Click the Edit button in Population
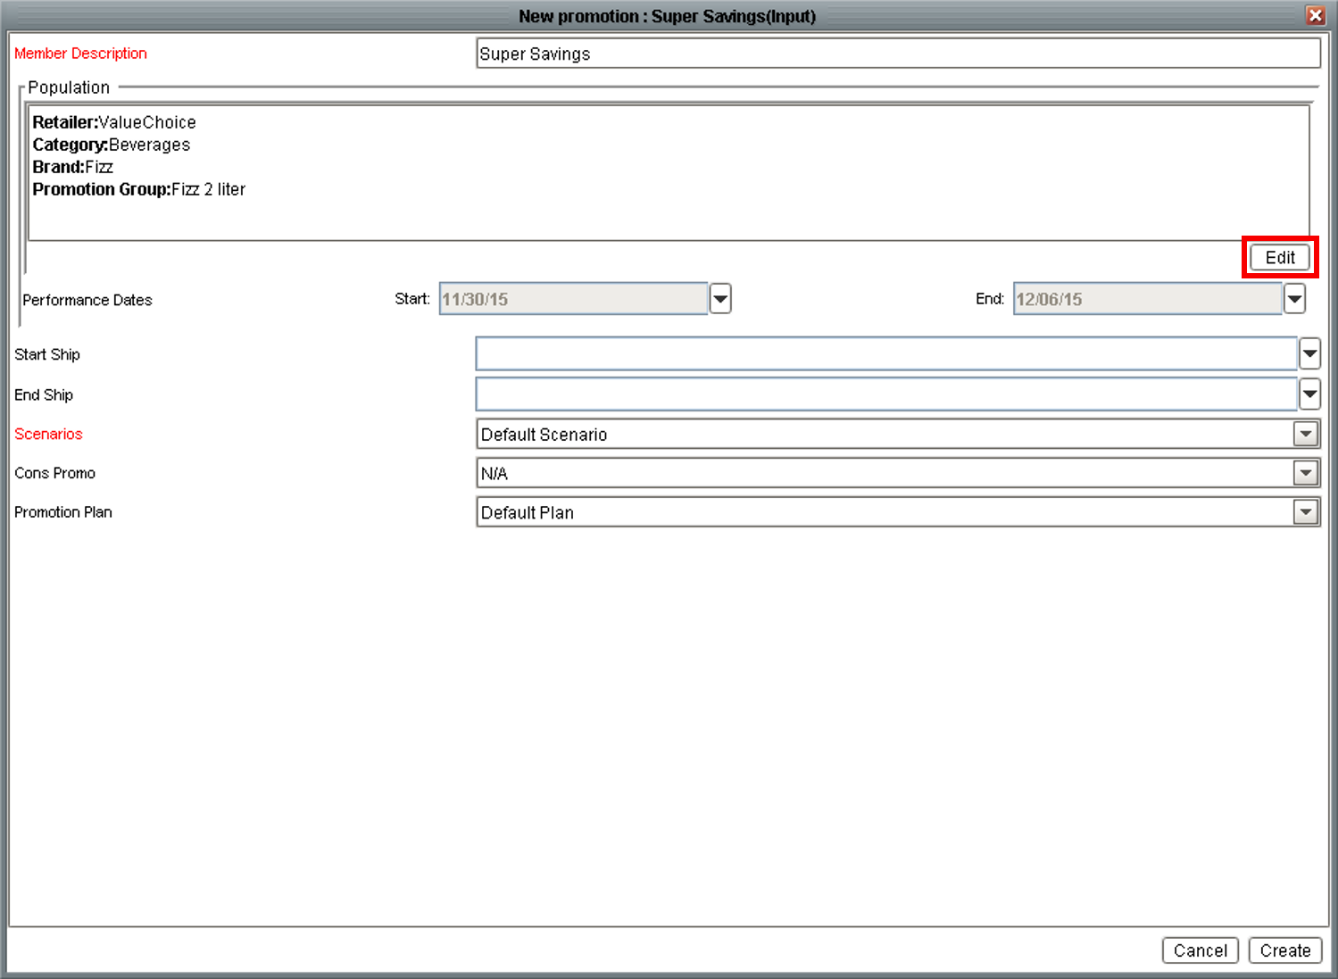This screenshot has height=979, width=1338. click(1280, 257)
